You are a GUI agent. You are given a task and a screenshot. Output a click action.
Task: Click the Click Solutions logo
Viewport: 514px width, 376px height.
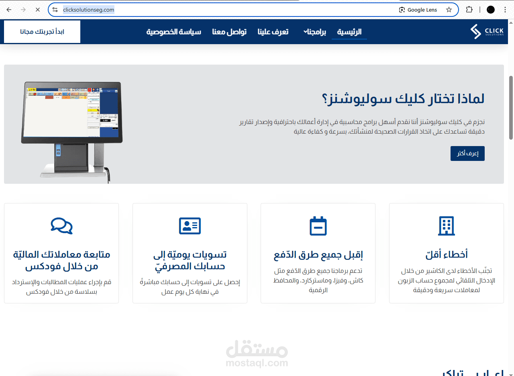point(487,32)
